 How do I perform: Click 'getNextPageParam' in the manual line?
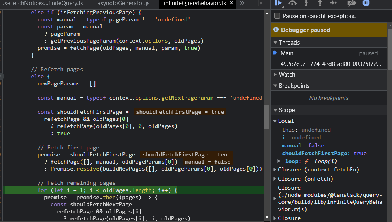coord(187,98)
